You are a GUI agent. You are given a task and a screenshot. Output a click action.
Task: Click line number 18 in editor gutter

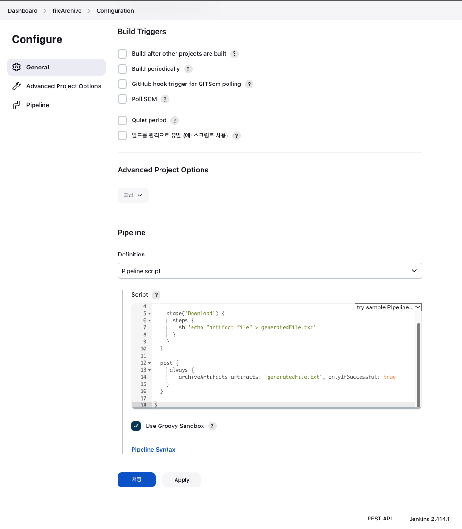point(143,405)
